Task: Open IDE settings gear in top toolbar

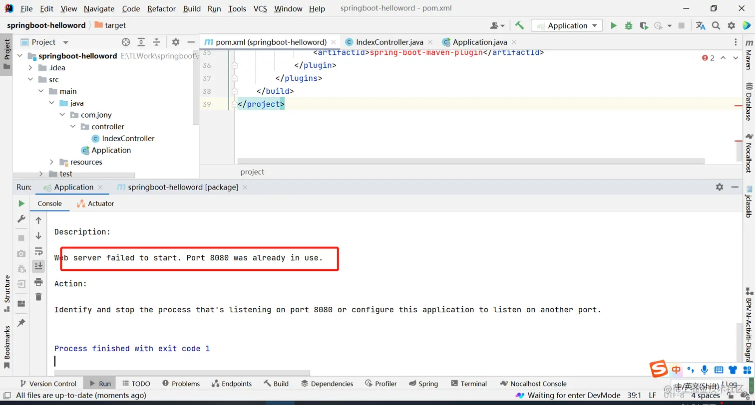Action: click(x=732, y=25)
